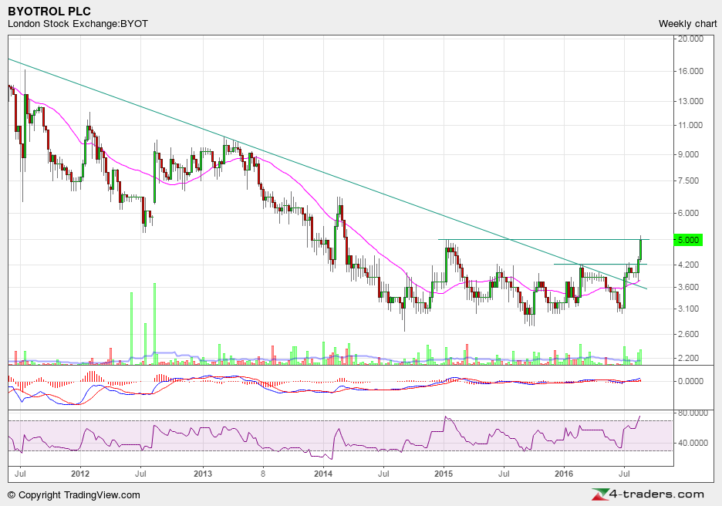Click the 8 label on date axis

[263, 474]
